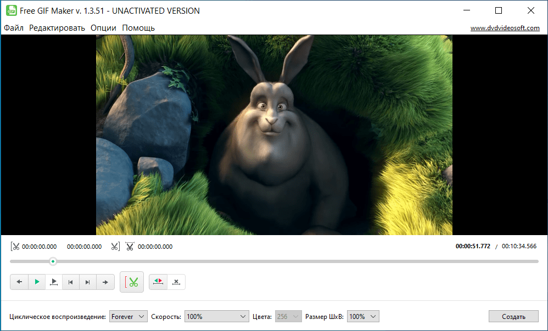Invert selection with the red-green arrows button
Image resolution: width=548 pixels, height=331 pixels.
158,282
